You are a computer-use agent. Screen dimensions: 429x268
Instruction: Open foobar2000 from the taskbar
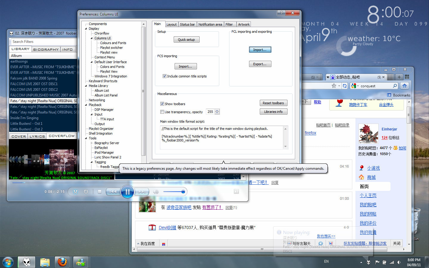click(27, 262)
